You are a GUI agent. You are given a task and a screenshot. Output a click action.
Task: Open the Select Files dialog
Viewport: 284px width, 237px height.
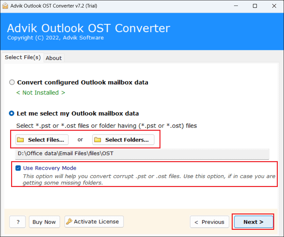42,140
